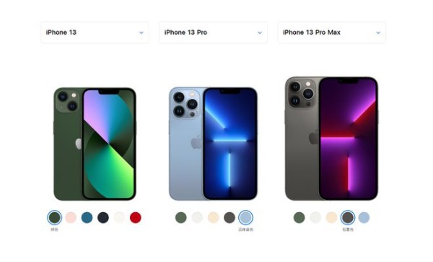This screenshot has width=433, height=262.
Task: Select midnight dark swatch for iPhone 13
Action: 103,217
